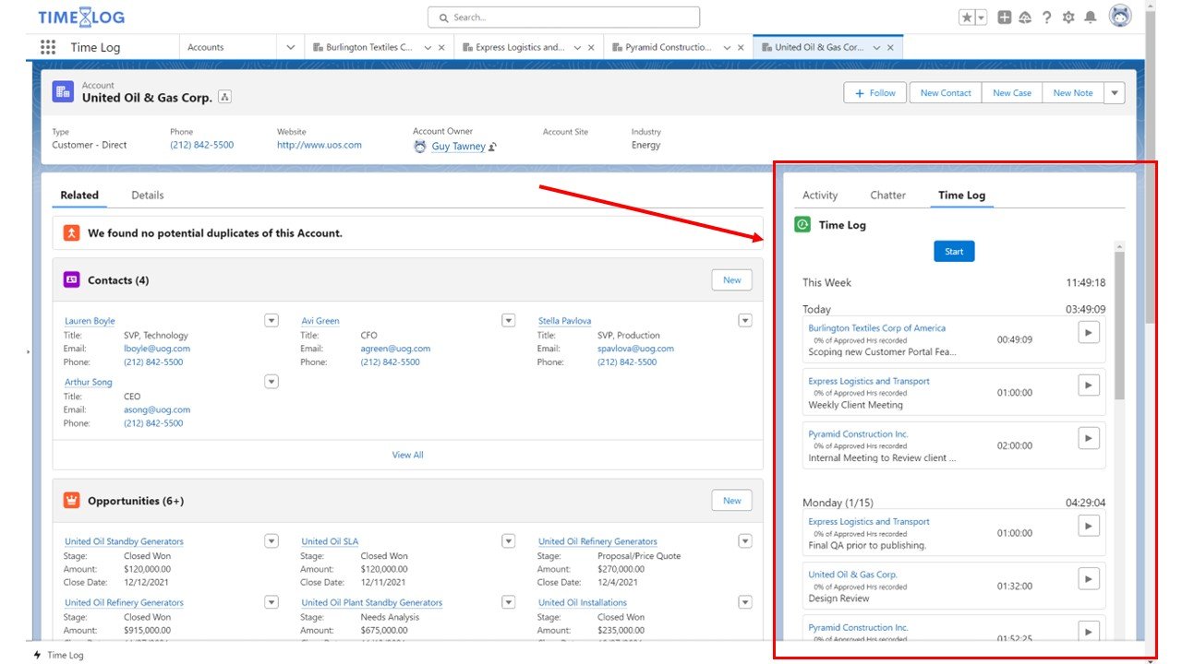
Task: Open Arthur Song contact actions menu
Action: (x=271, y=381)
